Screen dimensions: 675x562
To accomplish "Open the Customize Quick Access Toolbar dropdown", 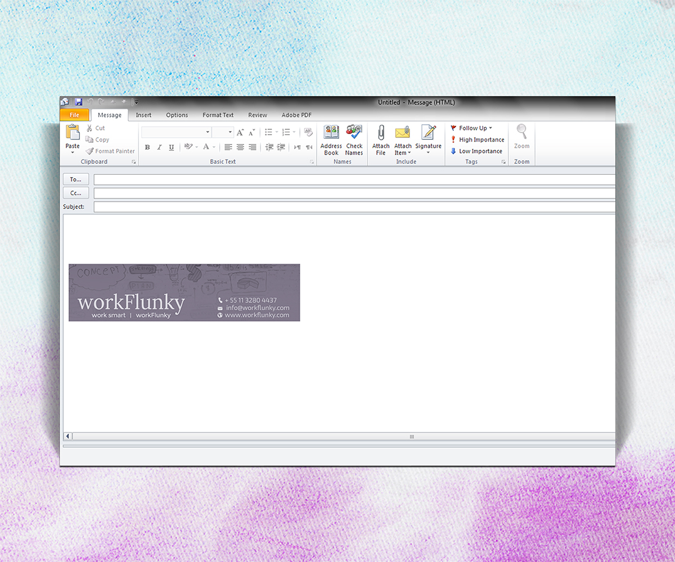I will (x=136, y=102).
